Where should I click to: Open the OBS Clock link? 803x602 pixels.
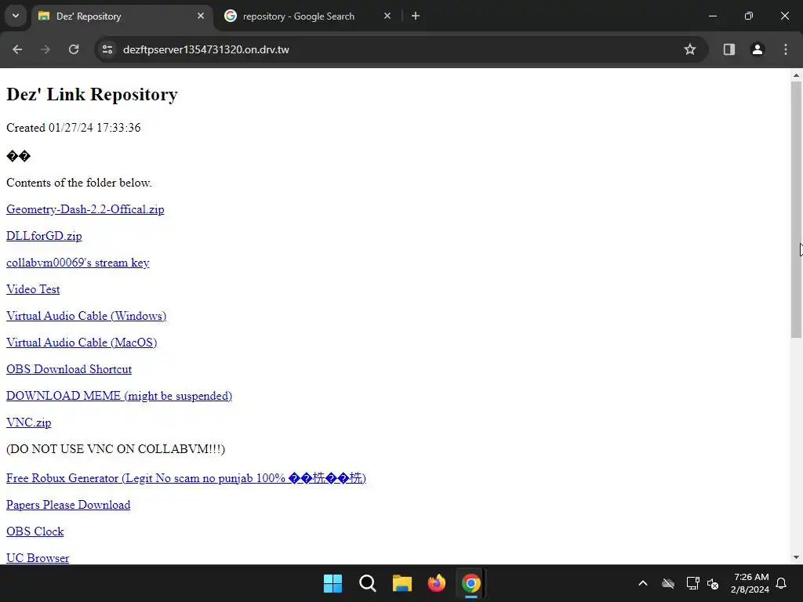pos(35,531)
